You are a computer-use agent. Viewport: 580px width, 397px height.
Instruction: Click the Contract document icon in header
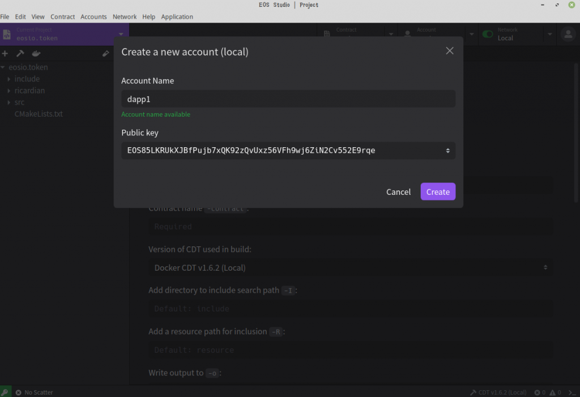pos(327,34)
